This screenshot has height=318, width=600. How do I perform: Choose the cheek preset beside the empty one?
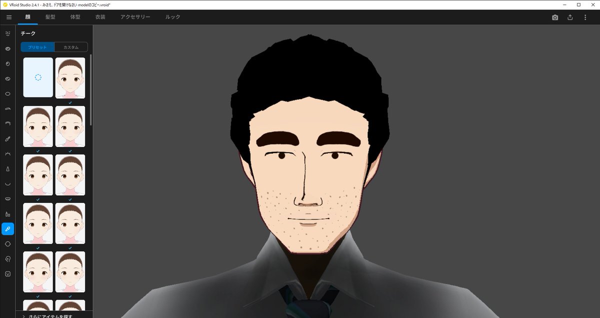point(70,78)
